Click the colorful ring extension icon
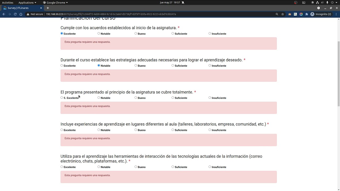The width and height of the screenshot is (340, 191). coord(301,14)
